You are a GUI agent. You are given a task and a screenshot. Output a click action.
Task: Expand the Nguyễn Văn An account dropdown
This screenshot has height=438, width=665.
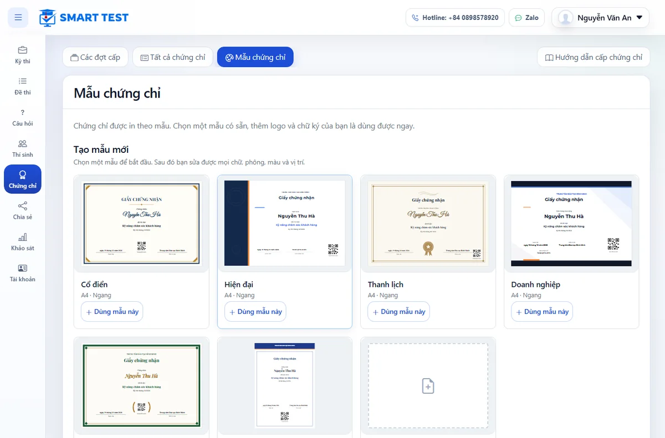(600, 18)
